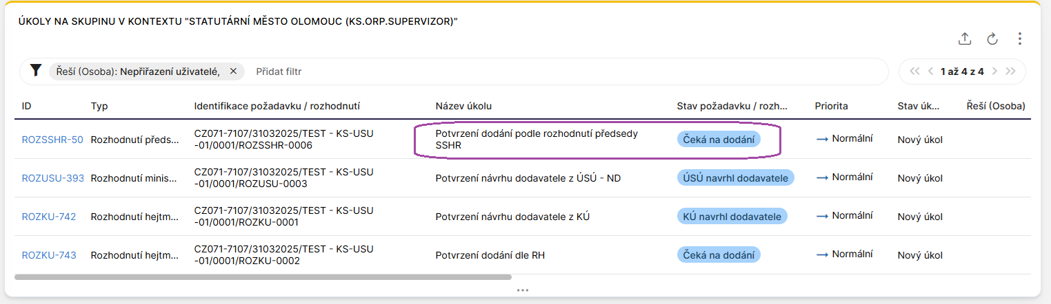The height and width of the screenshot is (304, 1051).
Task: Click the export (upload arrow) icon
Action: (x=965, y=39)
